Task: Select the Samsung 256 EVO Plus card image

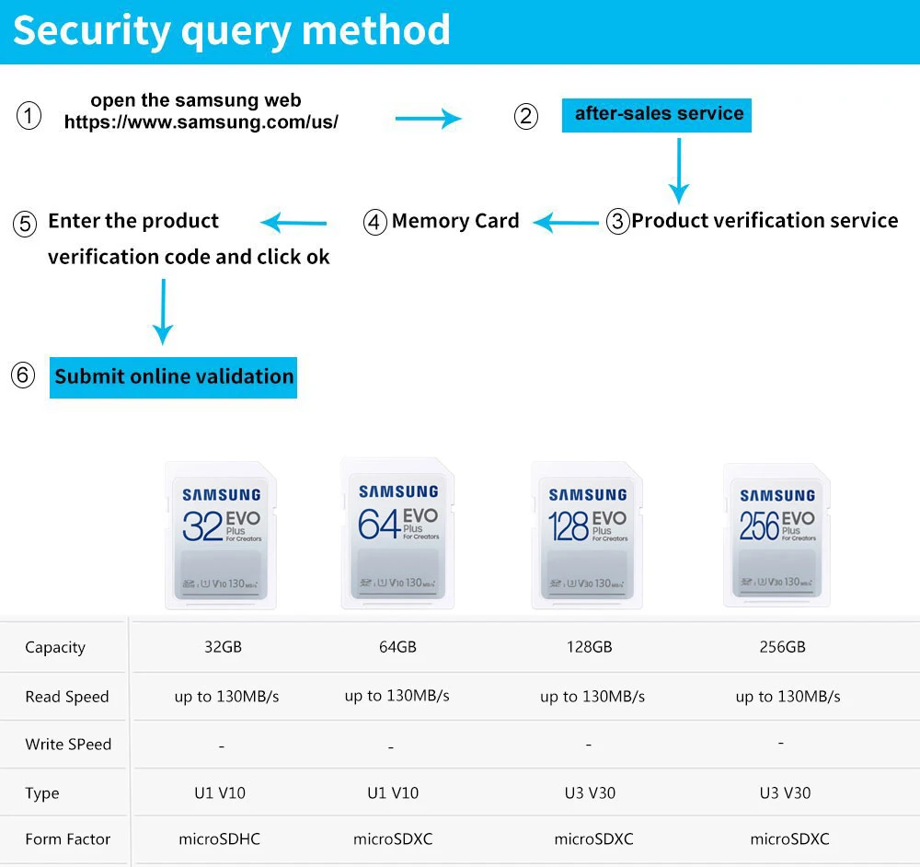Action: pyautogui.click(x=776, y=536)
